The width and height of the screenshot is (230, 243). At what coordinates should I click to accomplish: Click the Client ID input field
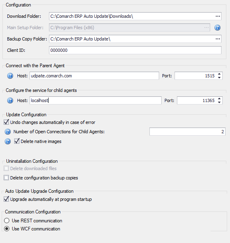135,50
